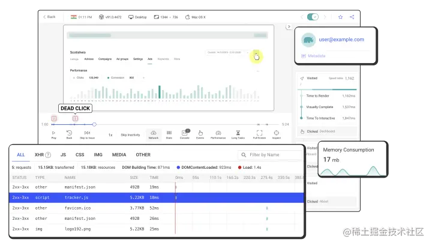Click the issue marker nearest the 1:00 timestamp
This screenshot has width=432, height=245.
click(54, 118)
